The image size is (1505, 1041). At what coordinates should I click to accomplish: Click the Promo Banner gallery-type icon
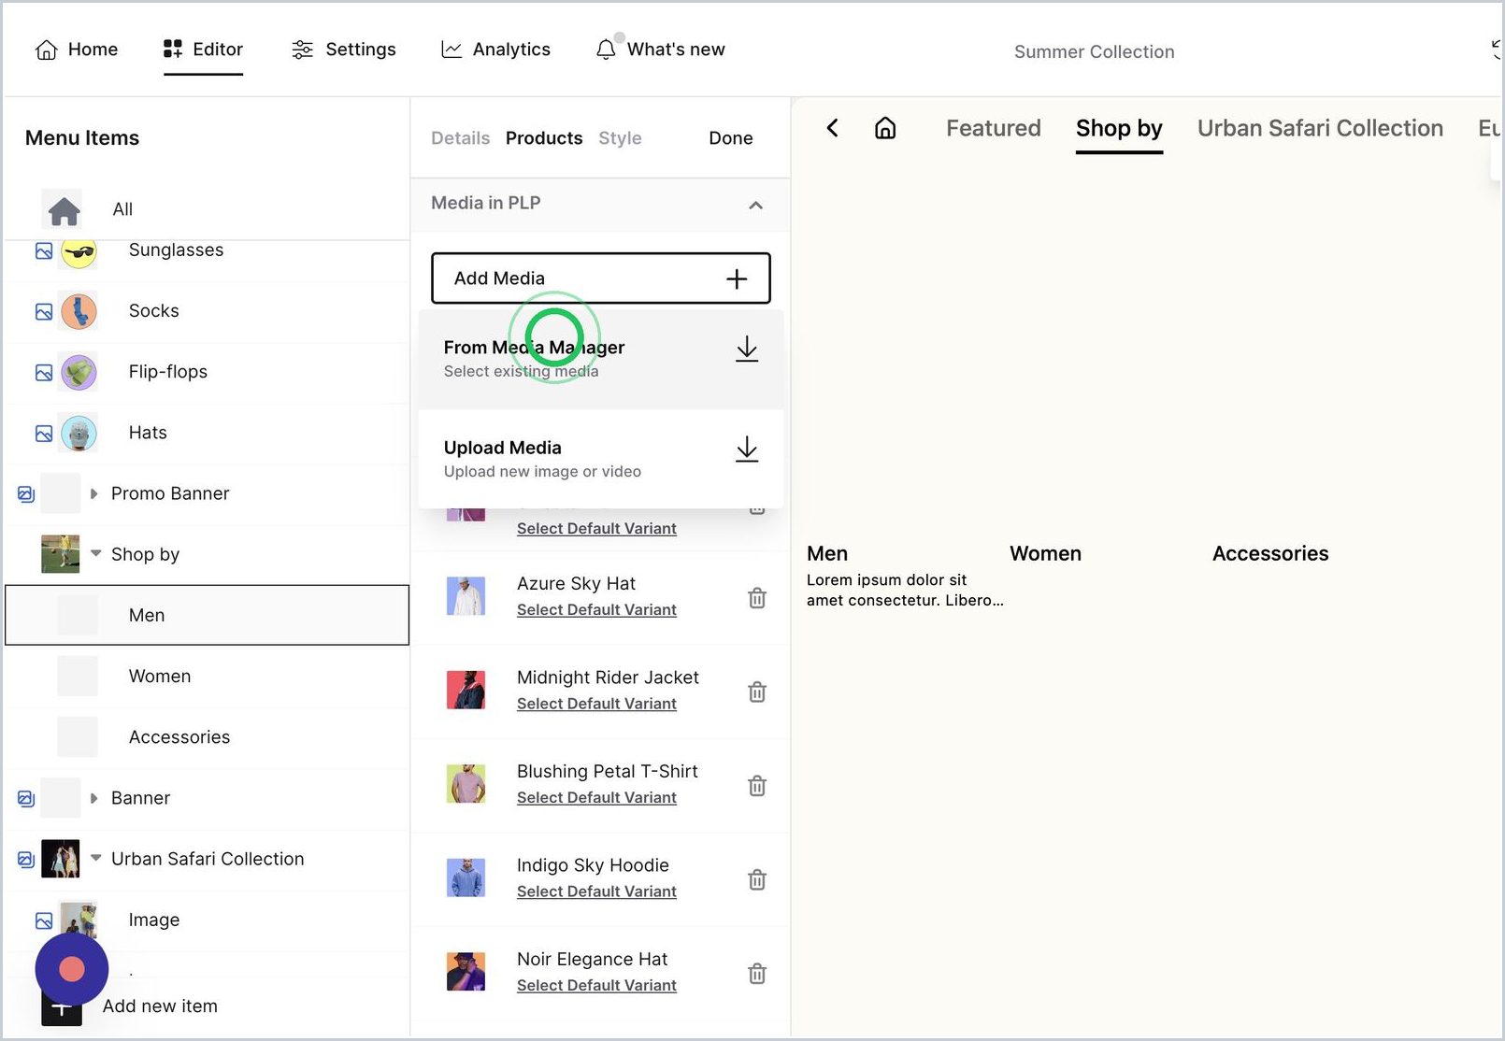(26, 494)
